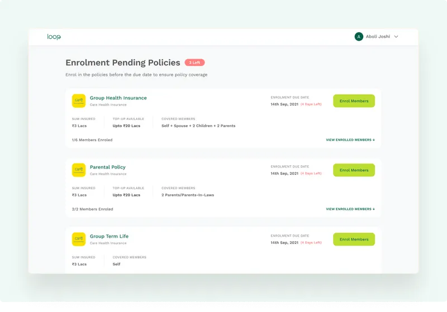447x312 pixels.
Task: Enrol members in Parental Policy
Action: [x=354, y=170]
